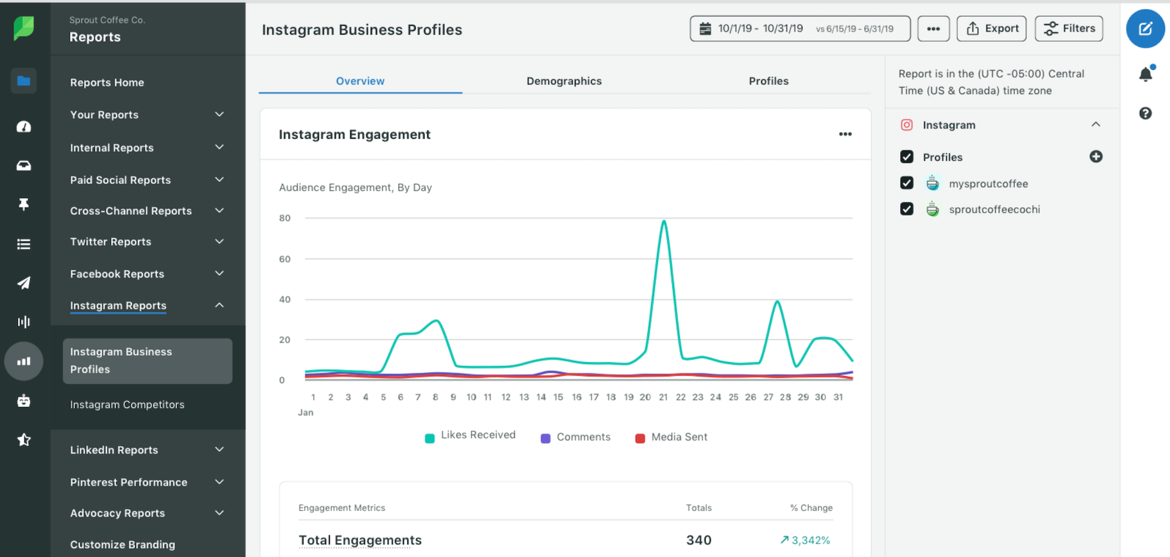Collapse Instagram Reports section

coord(219,305)
